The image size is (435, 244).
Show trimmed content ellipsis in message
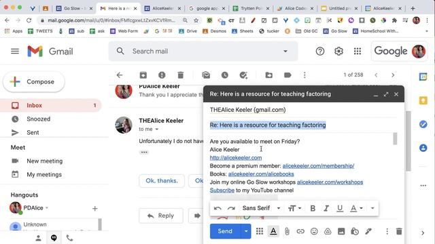(x=144, y=152)
